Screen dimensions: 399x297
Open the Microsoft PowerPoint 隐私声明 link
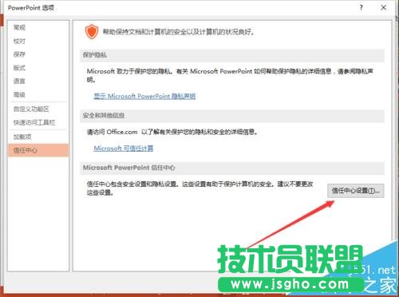[144, 96]
